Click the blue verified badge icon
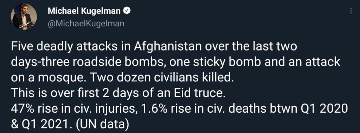Image resolution: width=360 pixels, height=133 pixels. (x=126, y=11)
